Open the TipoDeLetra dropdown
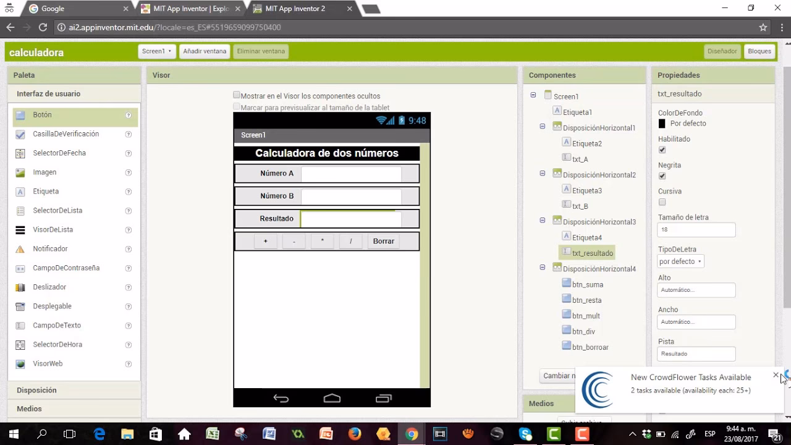Screen dimensions: 791x445 point(680,261)
